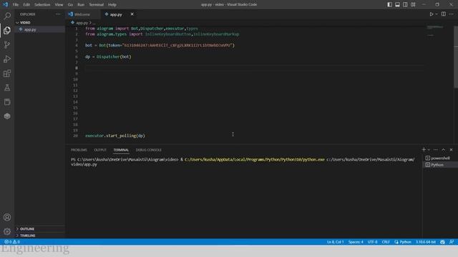The width and height of the screenshot is (458, 257).
Task: Change indentation via Spaces: 4
Action: pos(356,242)
